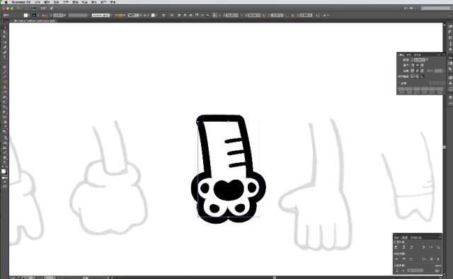This screenshot has width=453, height=279.
Task: Open the Stroke panel flyout menu
Action: (444, 55)
